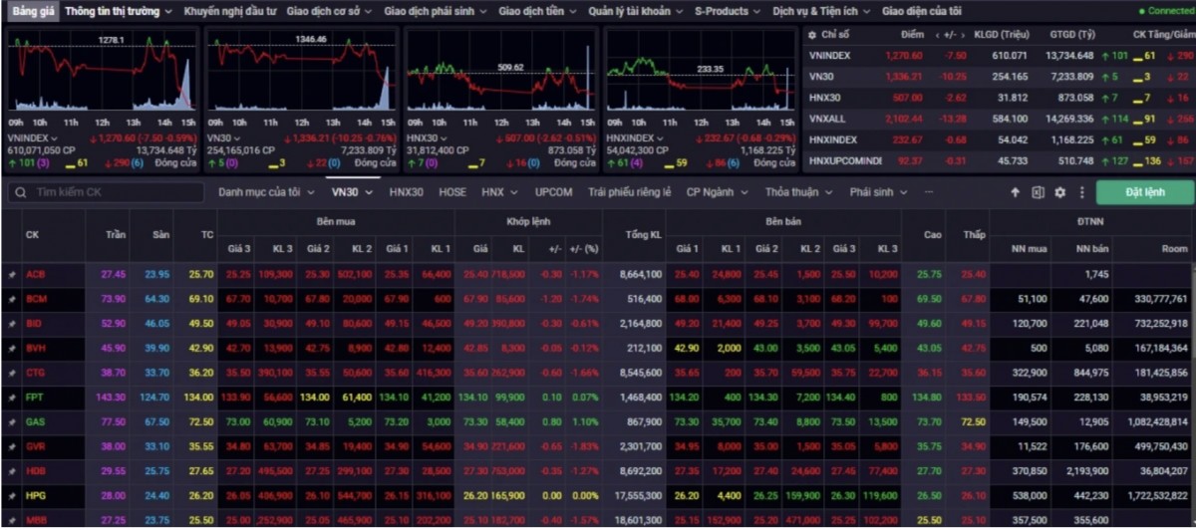Switch to the HNX30 tab
Image resolution: width=1196 pixels, height=530 pixels.
click(406, 192)
